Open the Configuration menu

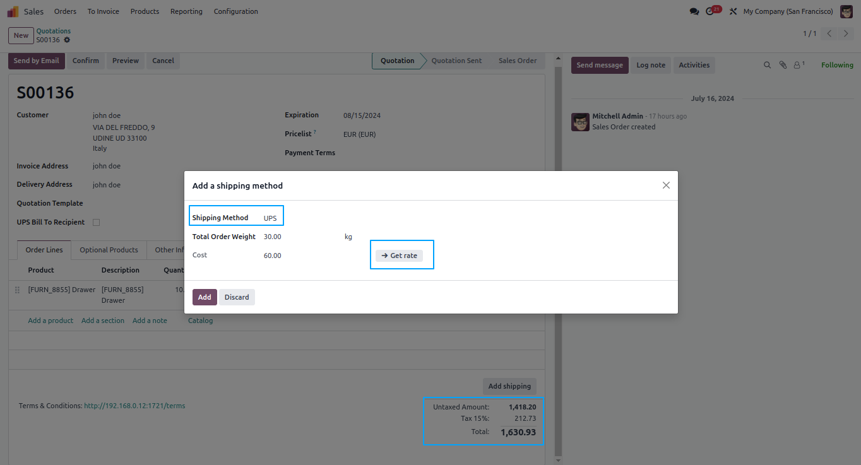point(235,11)
